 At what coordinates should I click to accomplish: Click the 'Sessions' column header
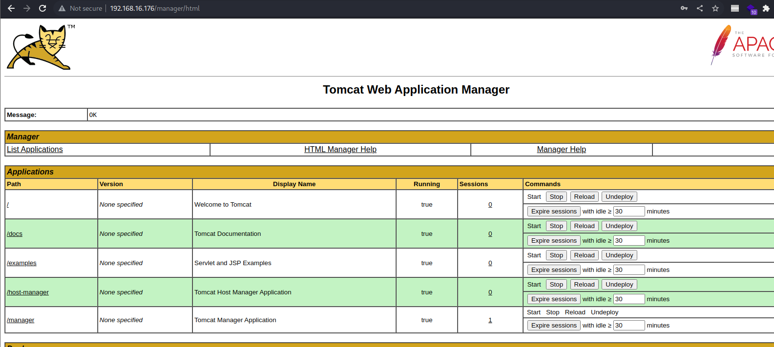tap(474, 184)
